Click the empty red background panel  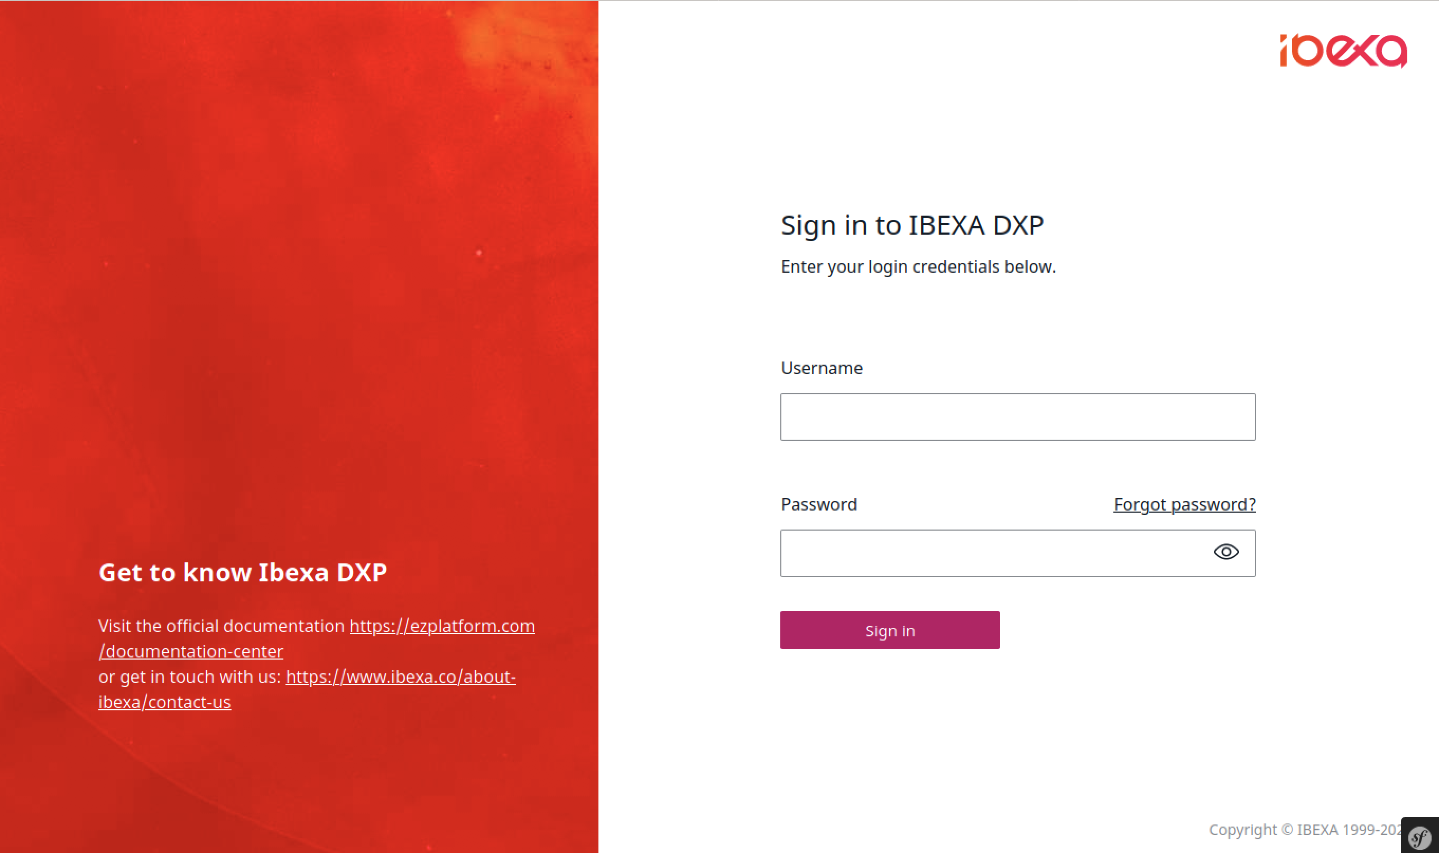299,288
